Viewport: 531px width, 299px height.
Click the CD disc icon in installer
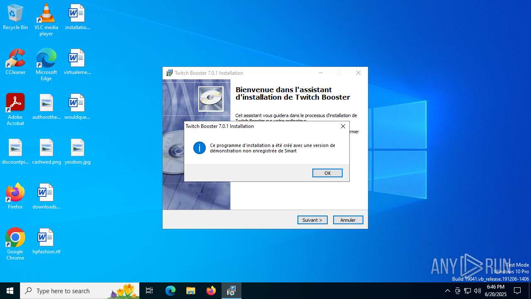tap(211, 99)
